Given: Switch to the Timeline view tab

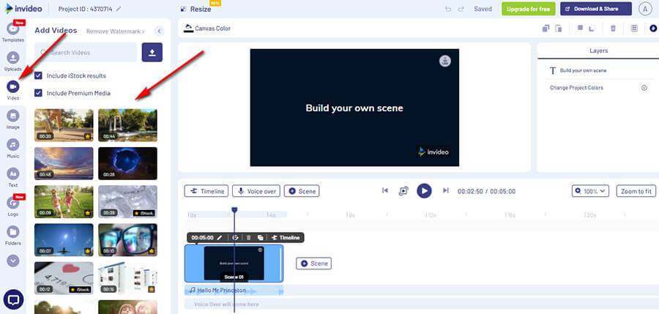Looking at the screenshot, I should tap(206, 191).
